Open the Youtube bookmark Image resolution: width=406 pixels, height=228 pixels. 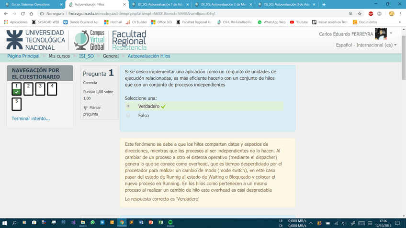pos(299,22)
